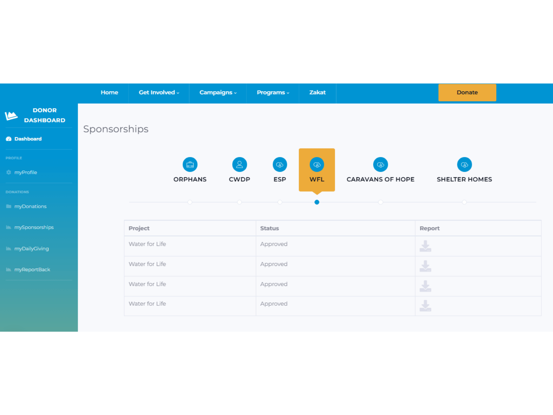The image size is (553, 415).
Task: Click the myDailyGiving chart icon
Action: (9, 249)
